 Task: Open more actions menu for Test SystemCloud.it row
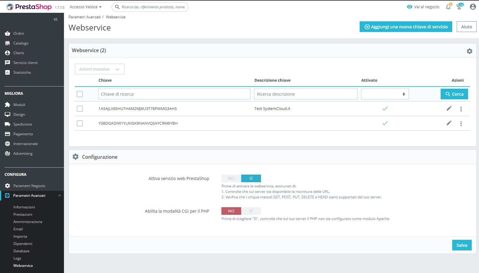[x=461, y=109]
